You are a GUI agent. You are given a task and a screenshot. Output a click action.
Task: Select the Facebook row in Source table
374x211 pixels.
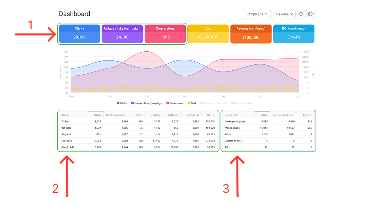(67, 141)
